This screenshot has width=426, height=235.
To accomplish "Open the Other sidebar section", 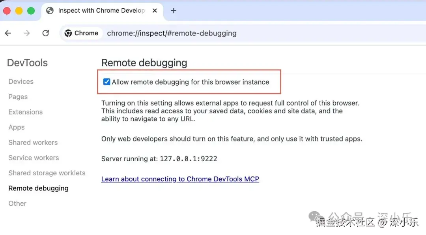I will pyautogui.click(x=17, y=203).
